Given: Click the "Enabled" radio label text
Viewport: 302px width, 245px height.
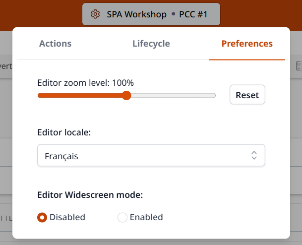Looking at the screenshot, I should tap(146, 217).
